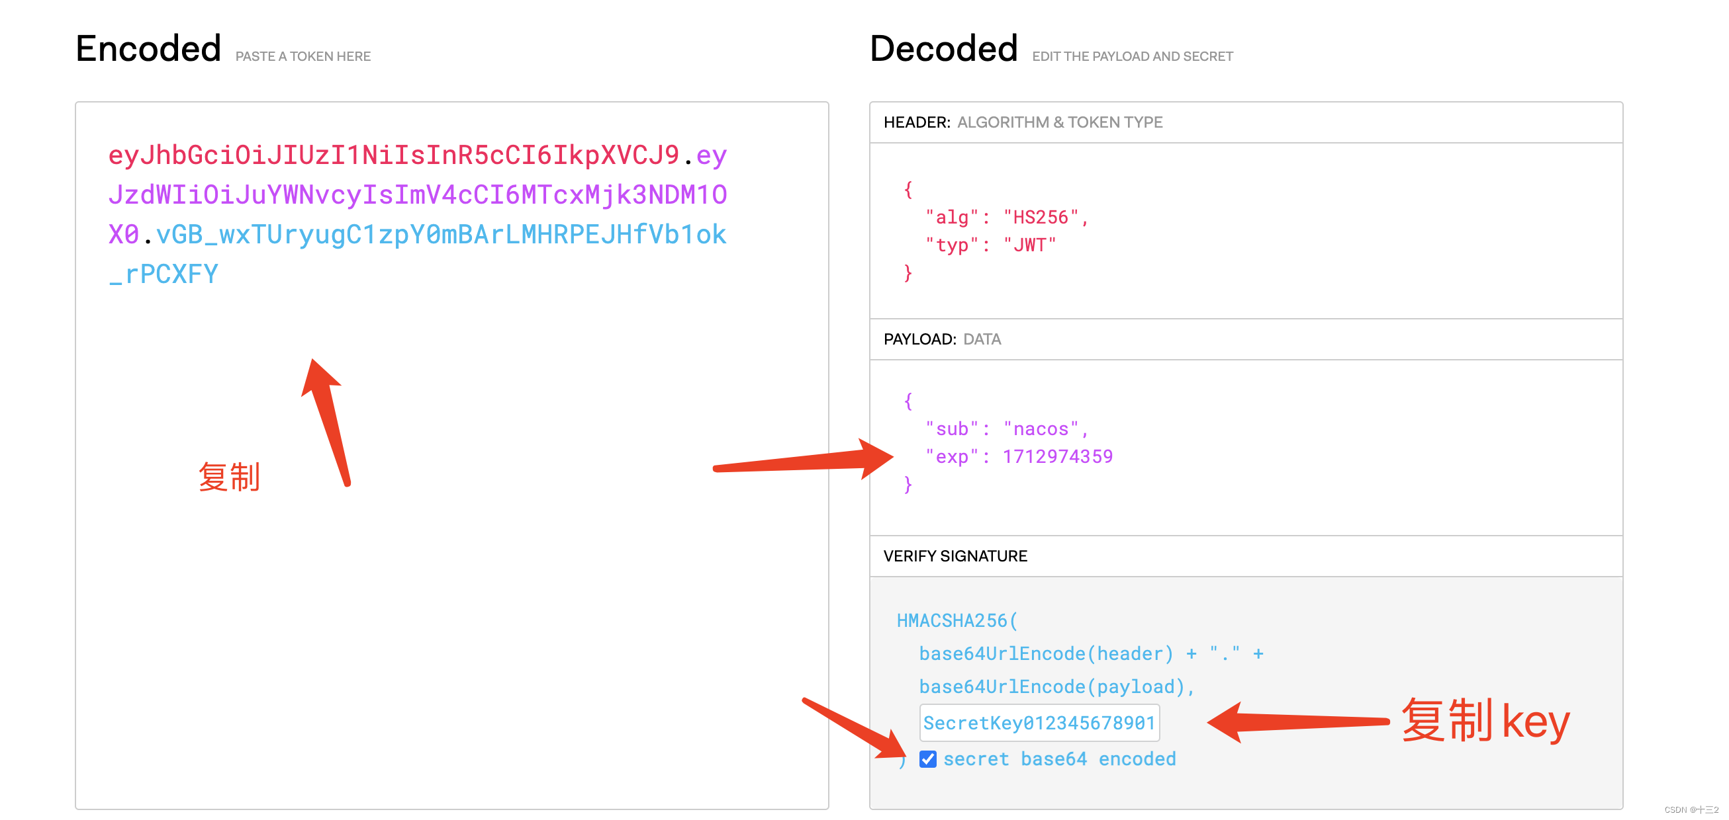Viewport: 1729px width, 820px height.
Task: Click the red JWT header segment of the token
Action: click(x=393, y=155)
